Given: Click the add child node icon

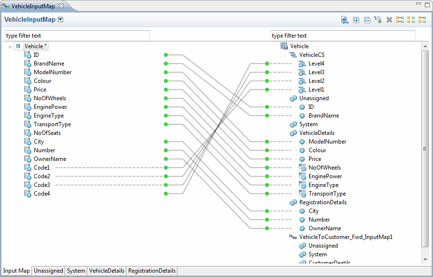Looking at the screenshot, I should (378, 20).
